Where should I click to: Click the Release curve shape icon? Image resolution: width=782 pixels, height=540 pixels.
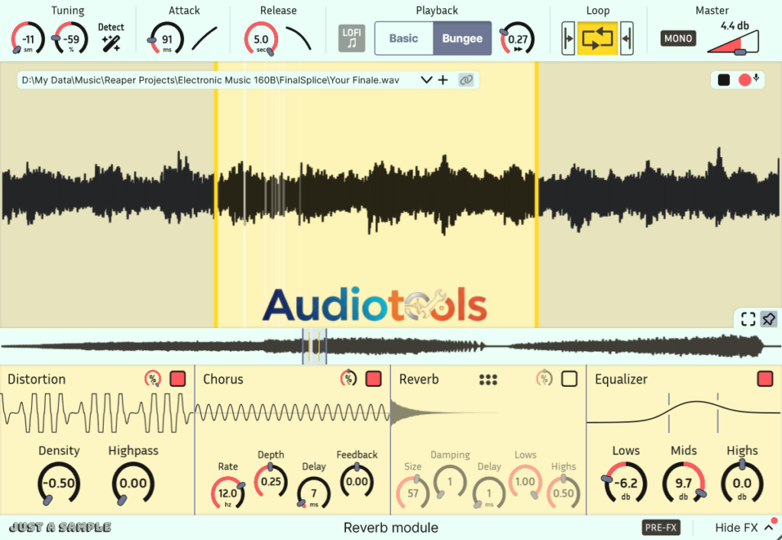coord(299,38)
